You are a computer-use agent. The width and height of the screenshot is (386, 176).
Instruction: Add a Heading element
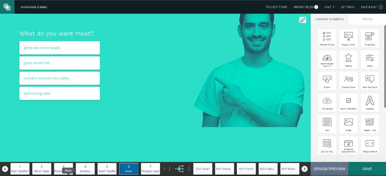(370, 102)
